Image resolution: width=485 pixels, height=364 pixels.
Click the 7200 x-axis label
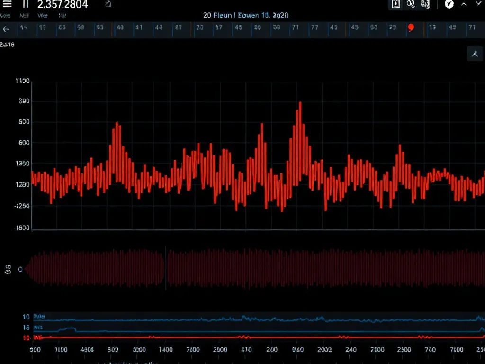(377, 350)
